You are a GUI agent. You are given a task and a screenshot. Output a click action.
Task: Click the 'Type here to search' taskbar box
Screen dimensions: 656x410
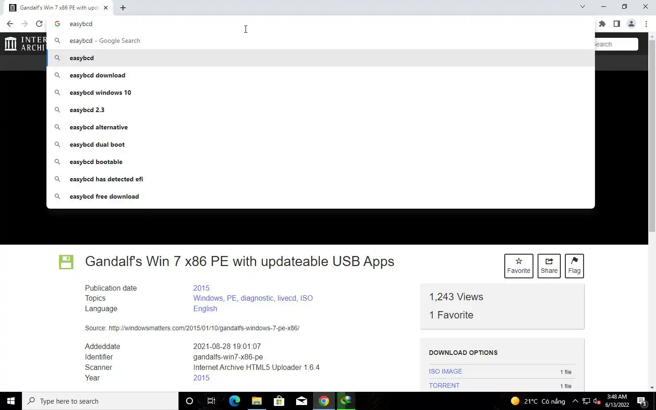coord(100,401)
